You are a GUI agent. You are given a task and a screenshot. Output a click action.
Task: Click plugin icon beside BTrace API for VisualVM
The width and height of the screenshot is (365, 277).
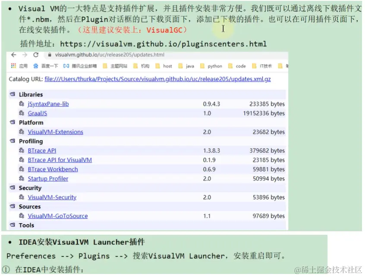(22, 160)
